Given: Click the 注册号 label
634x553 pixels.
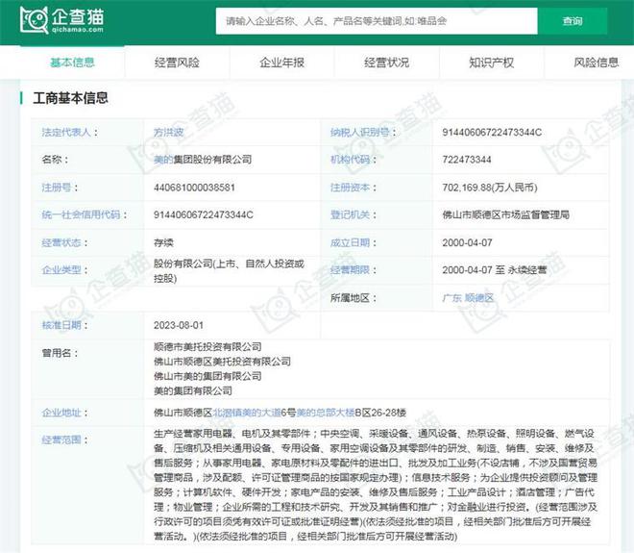Looking at the screenshot, I should tap(57, 188).
